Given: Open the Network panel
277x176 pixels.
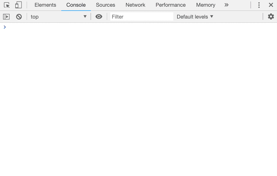Looking at the screenshot, I should pos(135,5).
